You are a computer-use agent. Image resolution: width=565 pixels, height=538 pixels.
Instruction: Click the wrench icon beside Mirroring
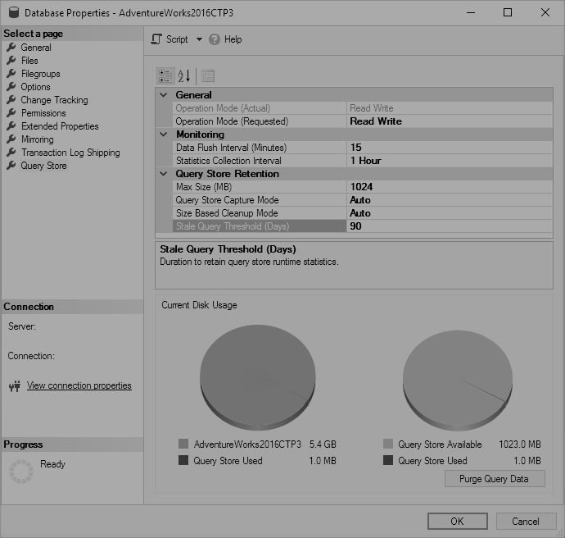[11, 139]
